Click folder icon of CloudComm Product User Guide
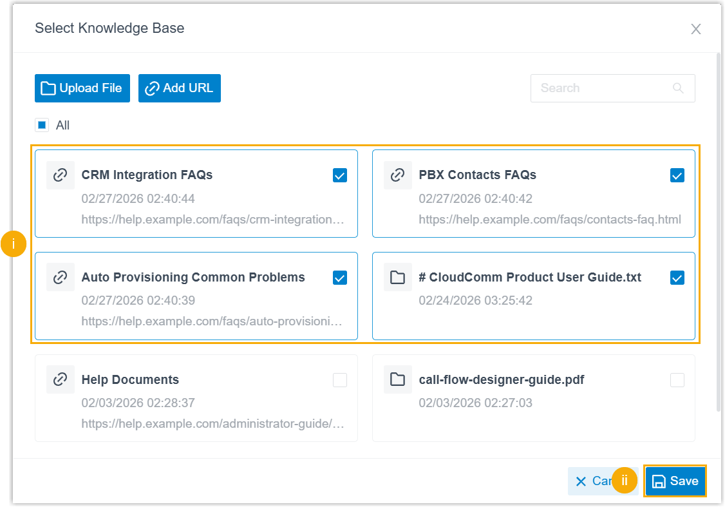Viewport: 725px width, 507px height. pyautogui.click(x=398, y=278)
